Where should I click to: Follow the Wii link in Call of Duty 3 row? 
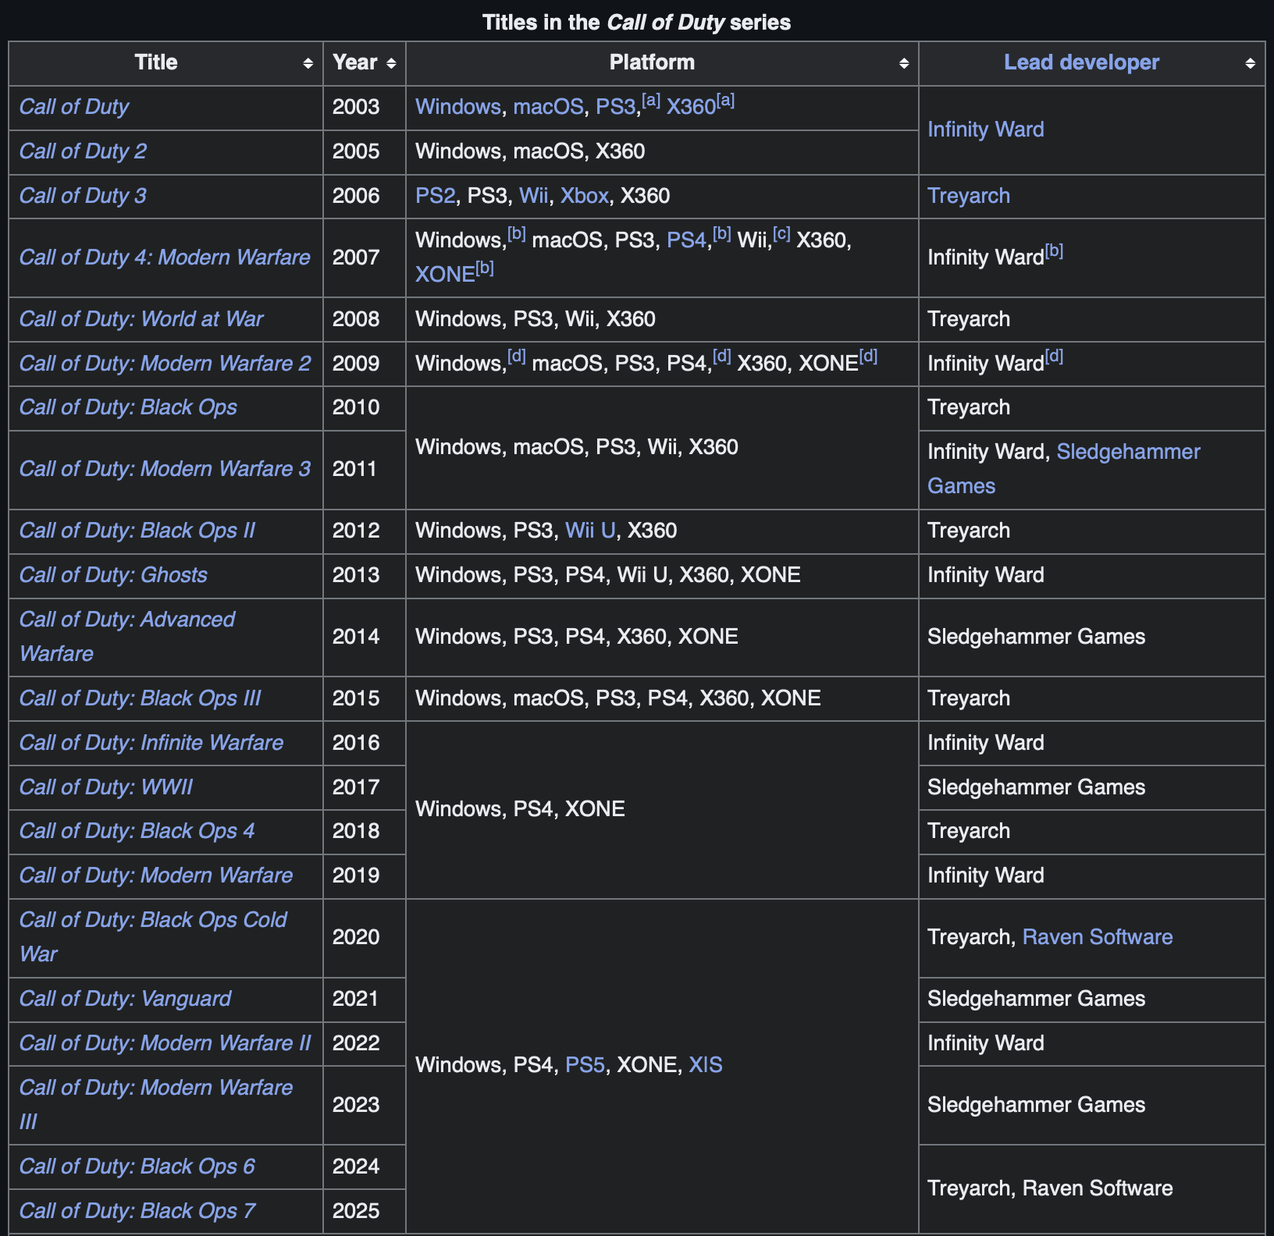click(x=533, y=196)
